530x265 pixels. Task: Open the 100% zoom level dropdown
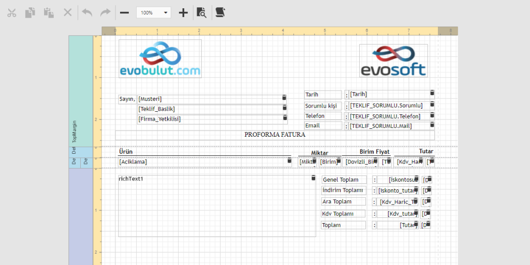154,12
